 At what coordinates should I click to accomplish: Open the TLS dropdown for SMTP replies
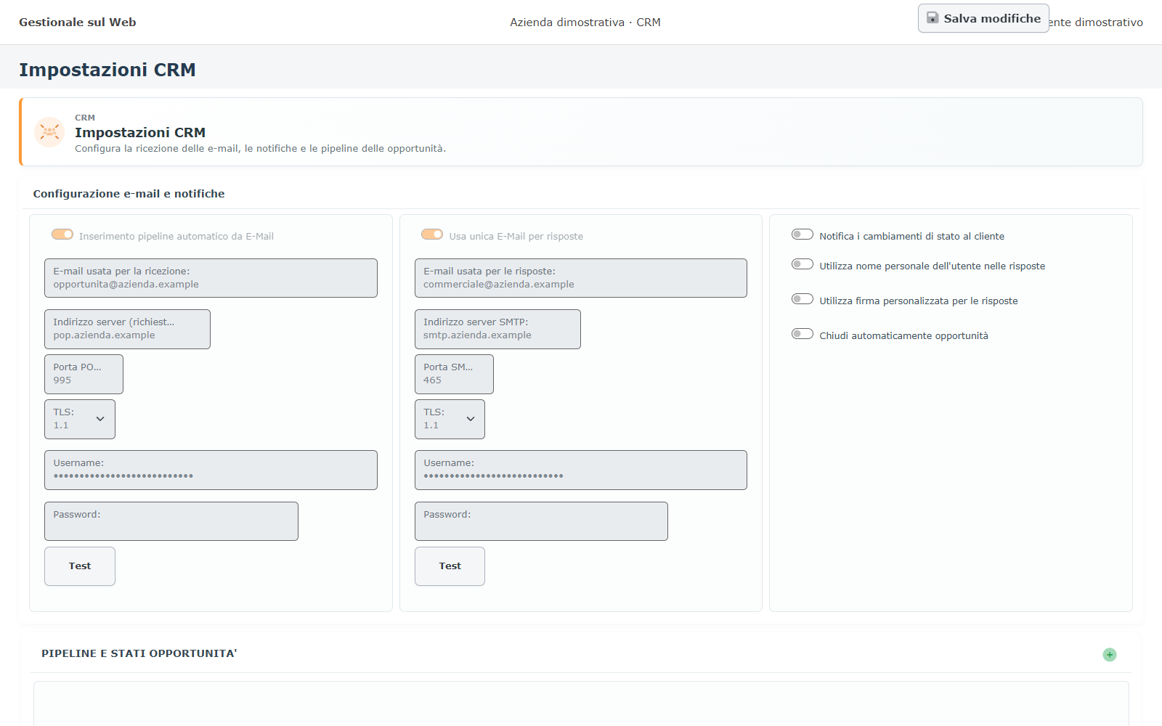[x=450, y=419]
